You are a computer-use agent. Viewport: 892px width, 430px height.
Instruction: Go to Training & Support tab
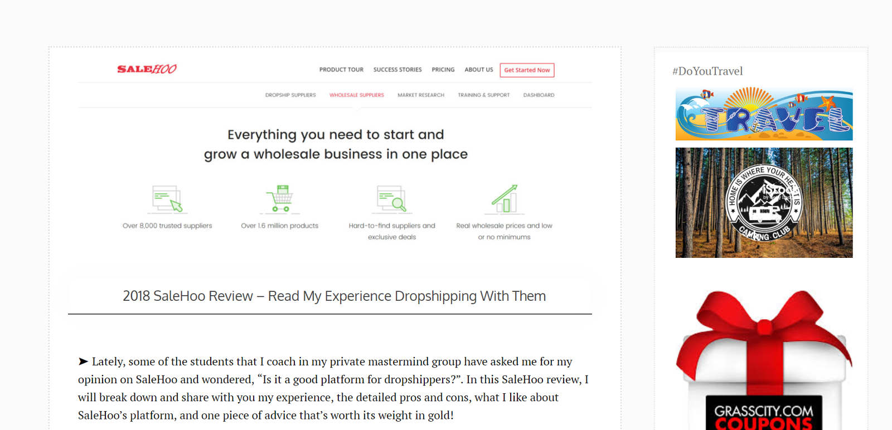pyautogui.click(x=484, y=95)
